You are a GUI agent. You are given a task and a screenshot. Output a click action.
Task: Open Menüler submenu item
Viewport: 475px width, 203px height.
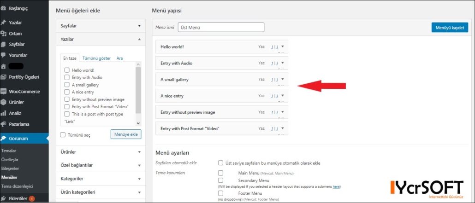9,177
